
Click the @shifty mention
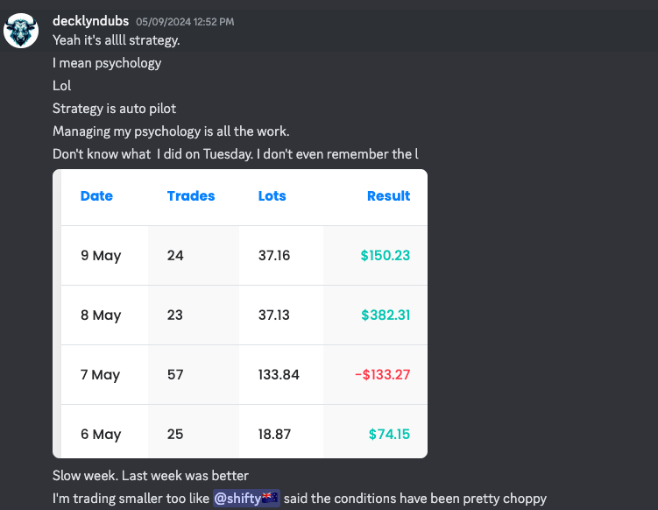[237, 499]
